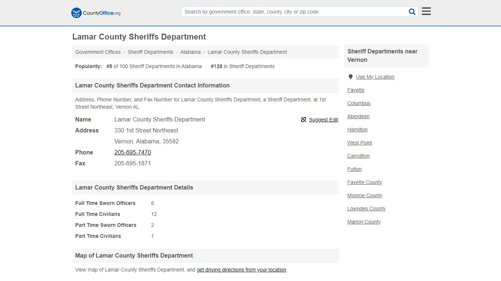Open Fayette sheriff departments link

[356, 90]
